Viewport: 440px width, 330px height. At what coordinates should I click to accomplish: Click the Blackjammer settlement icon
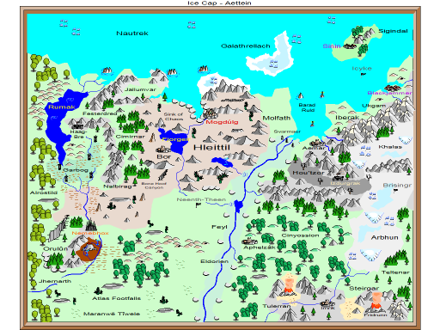pyautogui.click(x=394, y=88)
